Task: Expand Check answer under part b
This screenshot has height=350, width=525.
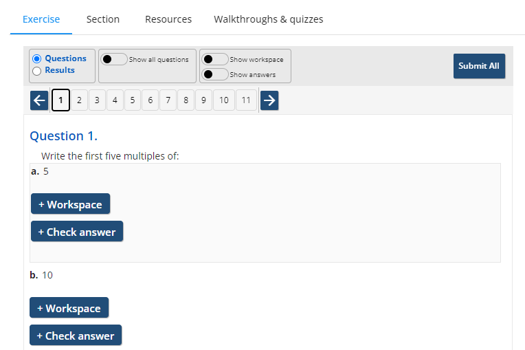Action: [x=76, y=336]
